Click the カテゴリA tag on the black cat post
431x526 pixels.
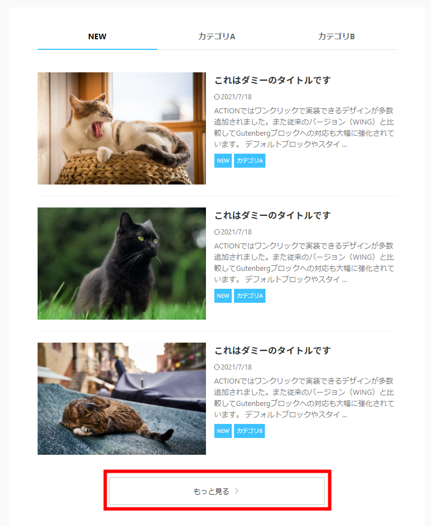coord(250,296)
